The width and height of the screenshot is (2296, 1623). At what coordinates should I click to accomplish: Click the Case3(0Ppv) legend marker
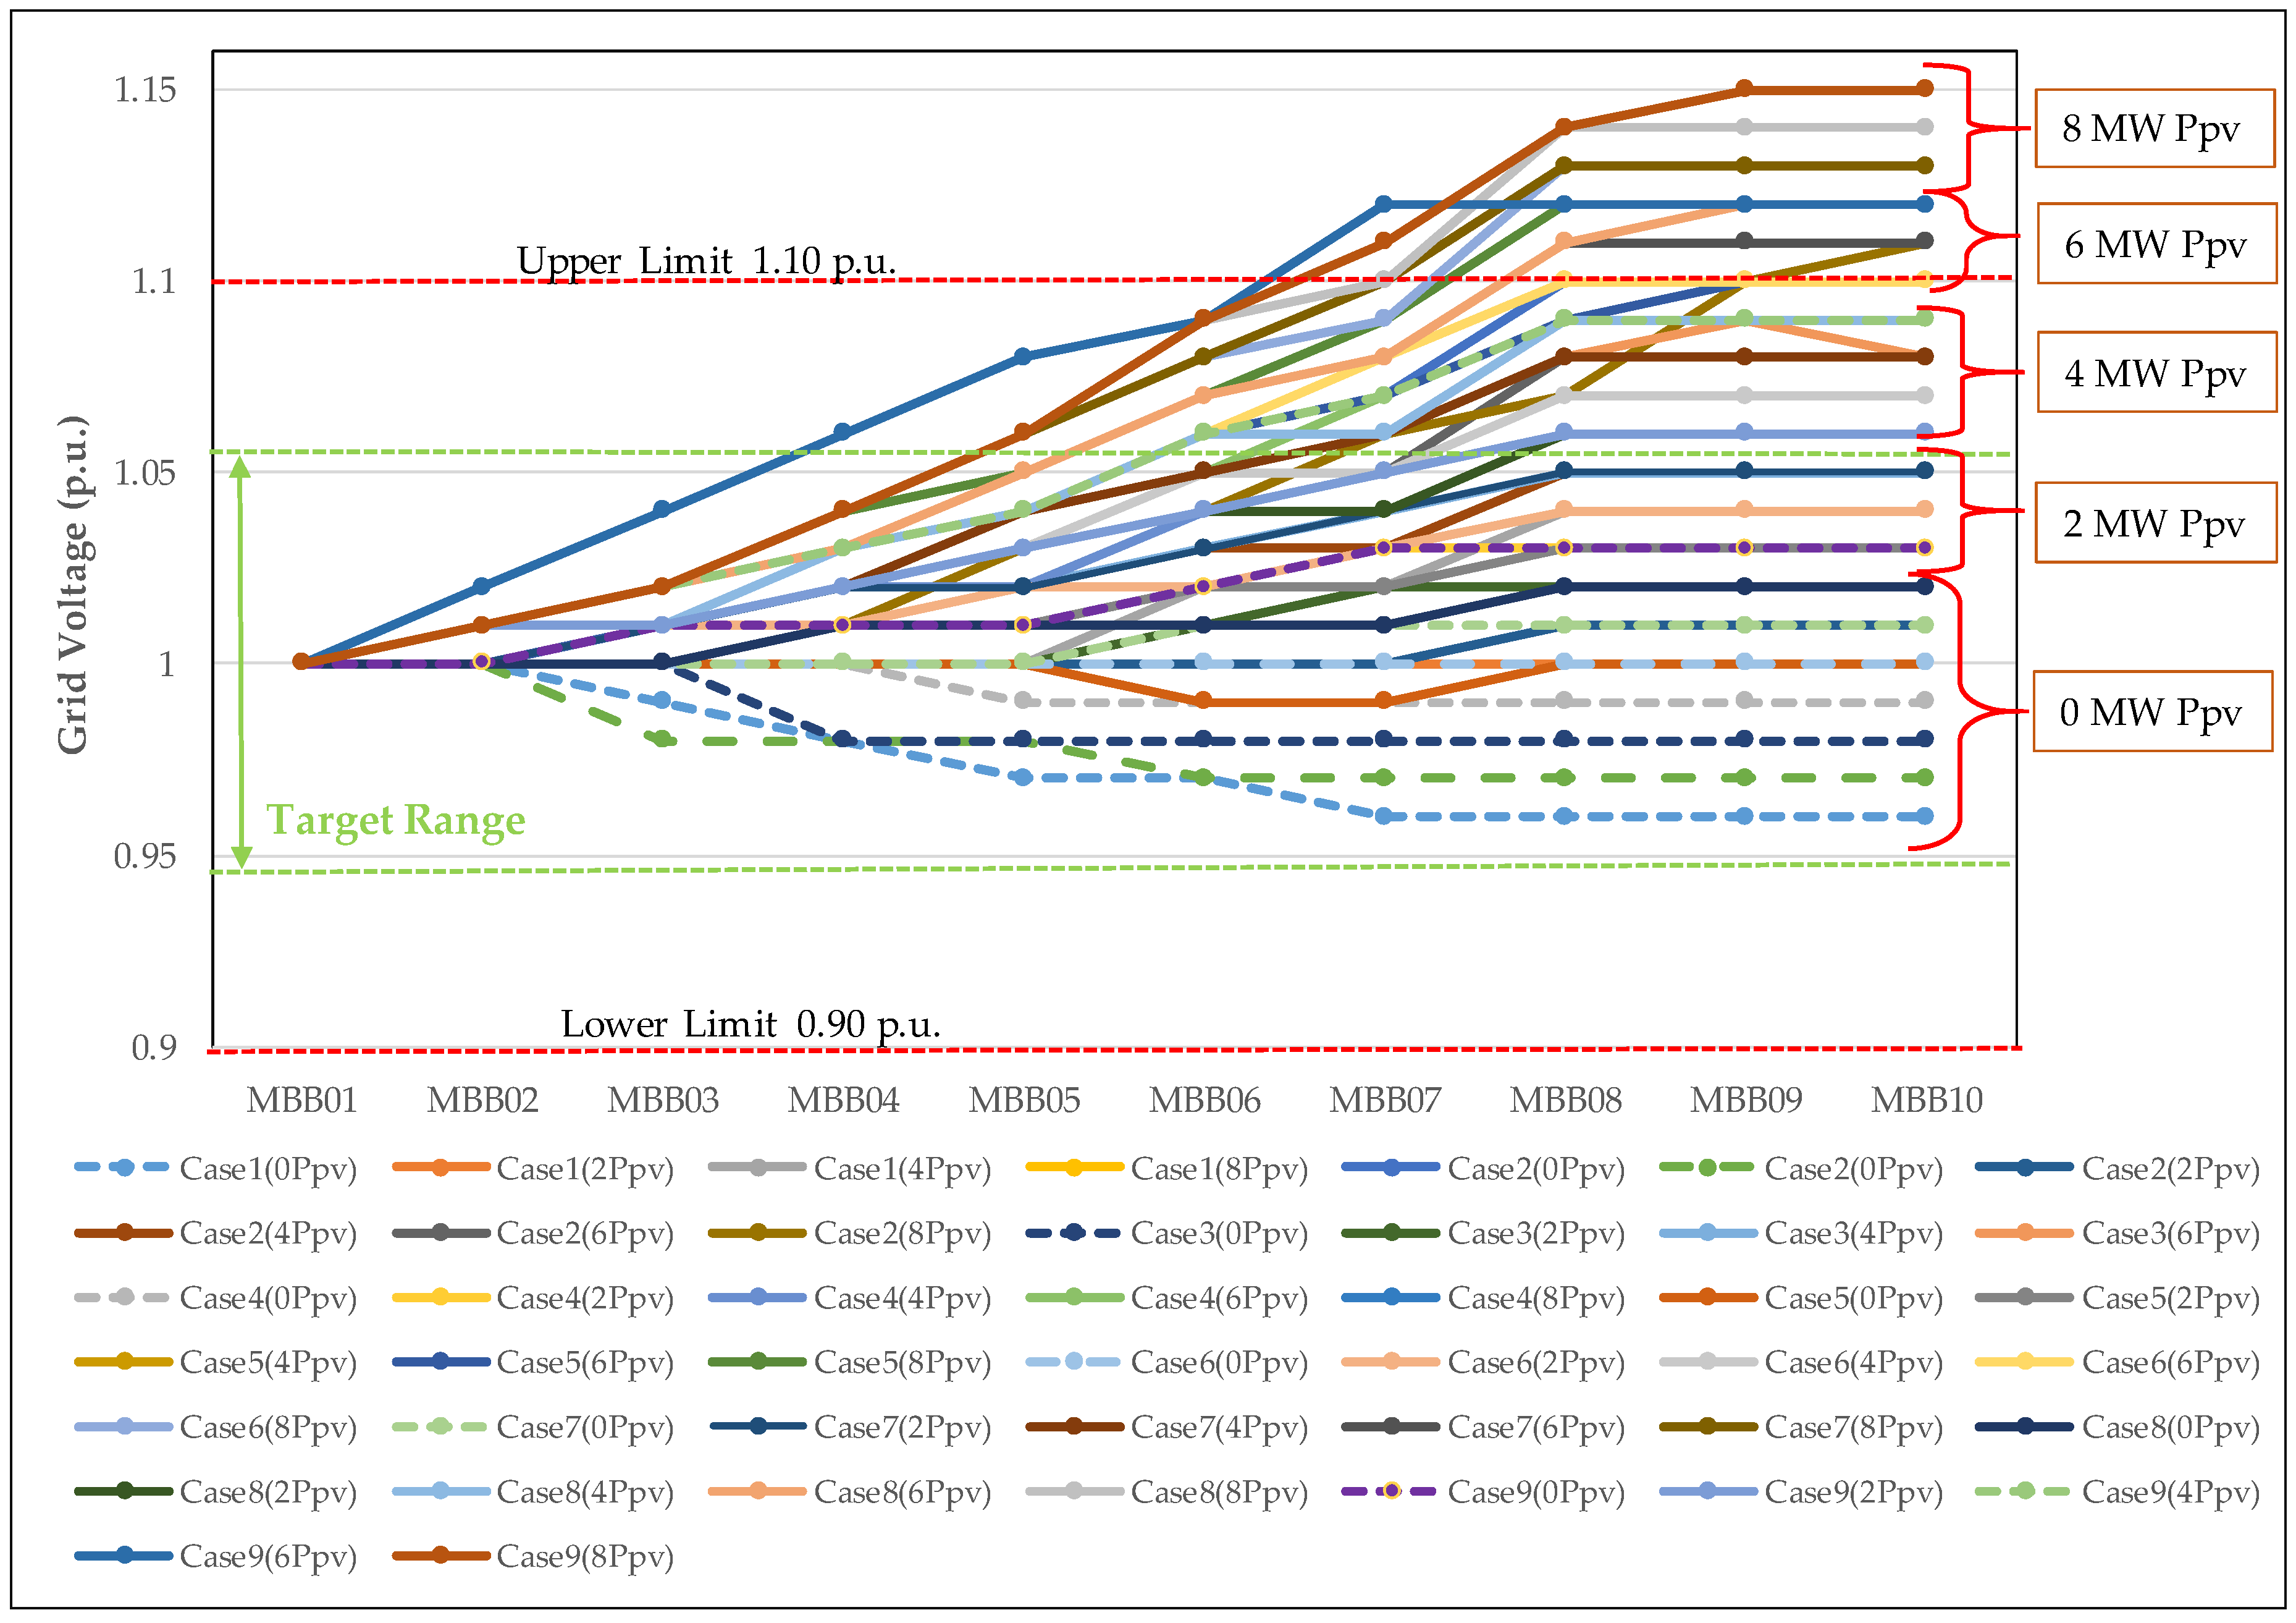coord(1073,1234)
